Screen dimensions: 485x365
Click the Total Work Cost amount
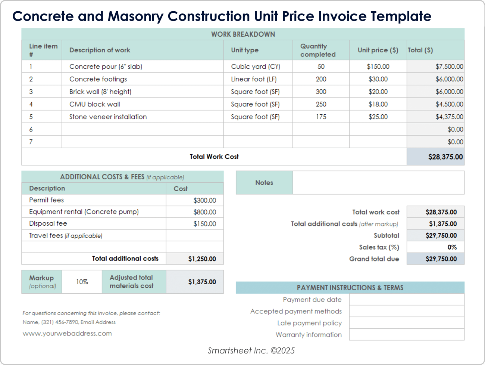click(446, 157)
